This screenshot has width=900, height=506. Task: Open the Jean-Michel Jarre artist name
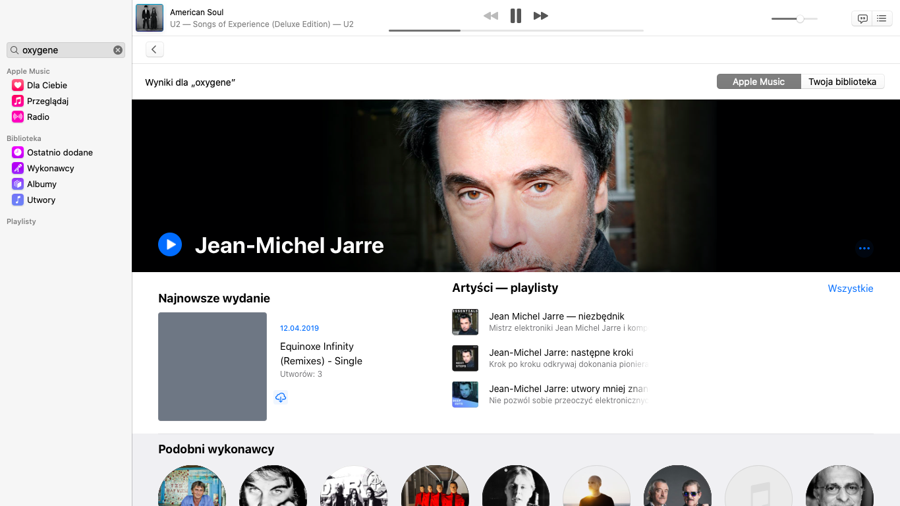pos(289,245)
